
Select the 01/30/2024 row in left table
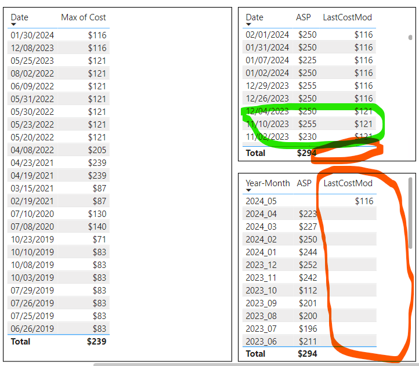tap(59, 35)
